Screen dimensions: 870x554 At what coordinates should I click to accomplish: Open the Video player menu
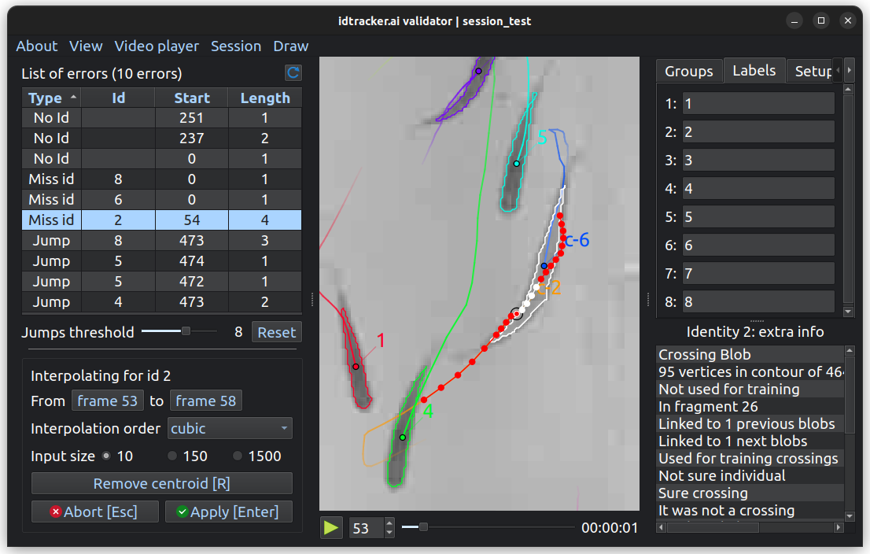click(157, 46)
